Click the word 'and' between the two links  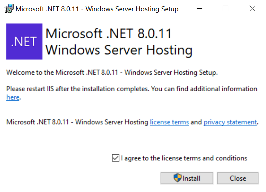pos(196,122)
